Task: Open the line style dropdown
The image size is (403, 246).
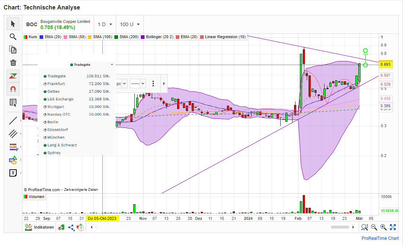Action: coord(138,84)
